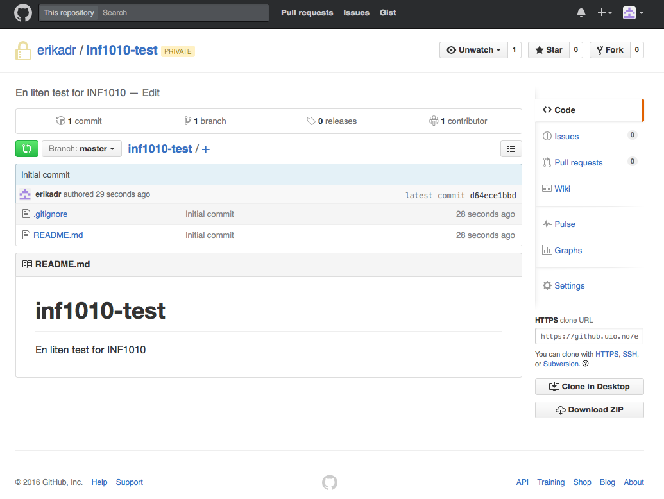This screenshot has height=499, width=664.
Task: Switch clone URL to Subversion
Action: tap(561, 364)
